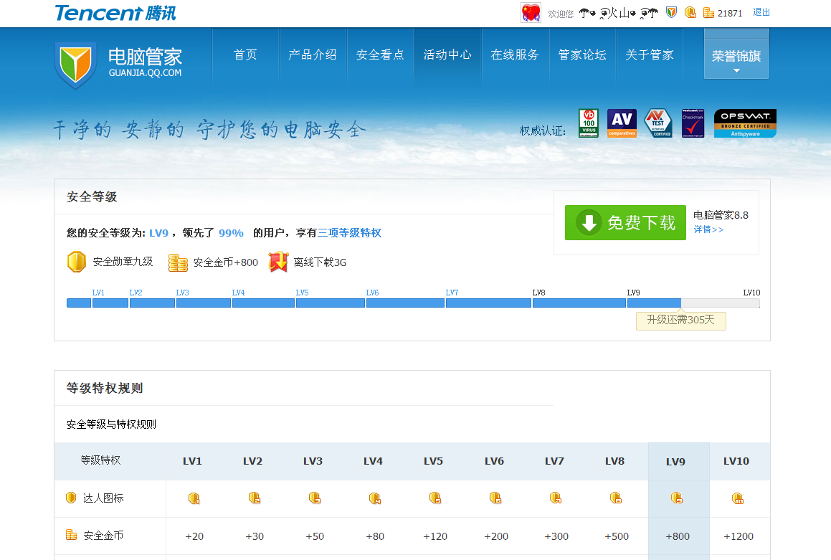Open the 在线服务 nav item

pyautogui.click(x=515, y=54)
